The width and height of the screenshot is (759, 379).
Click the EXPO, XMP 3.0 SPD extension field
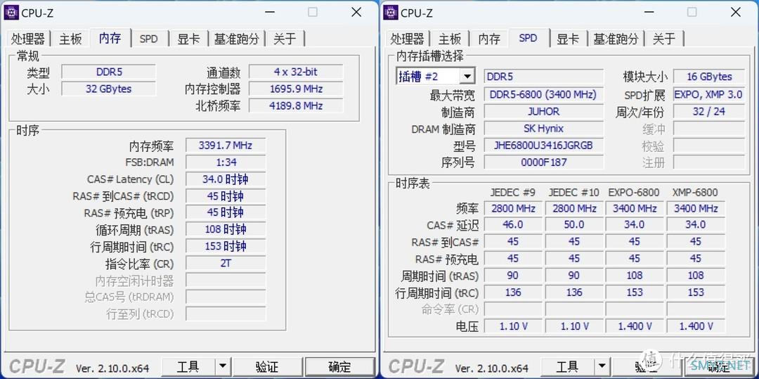coord(708,94)
